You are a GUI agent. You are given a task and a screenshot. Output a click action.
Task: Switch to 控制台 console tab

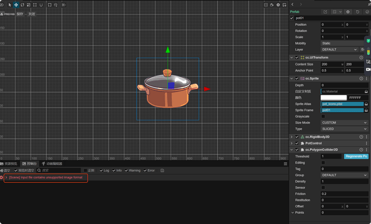pos(30,164)
